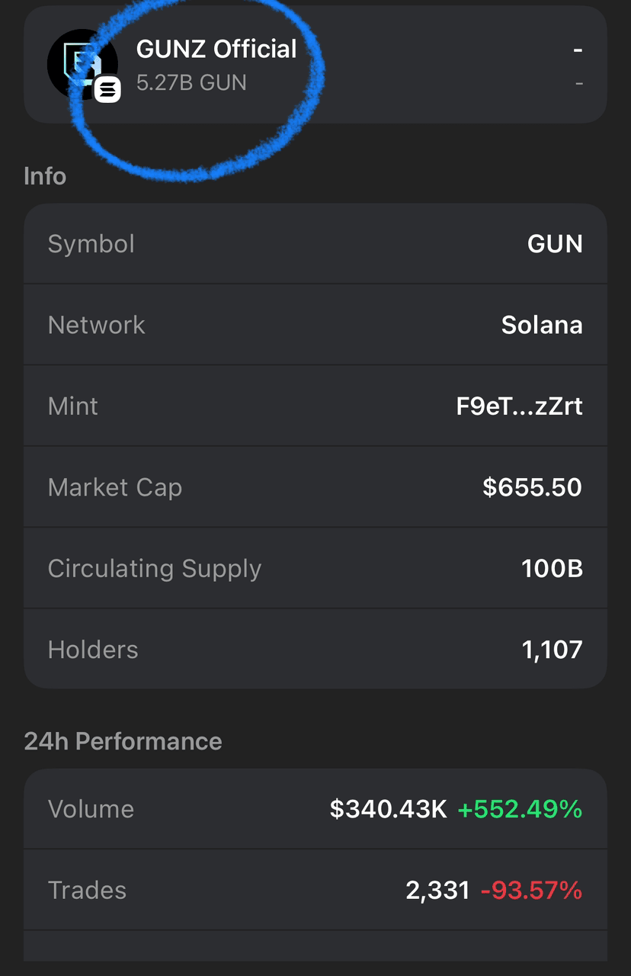Select the 1,107 holders count

pos(553,650)
